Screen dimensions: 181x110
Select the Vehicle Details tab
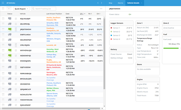(133, 3)
